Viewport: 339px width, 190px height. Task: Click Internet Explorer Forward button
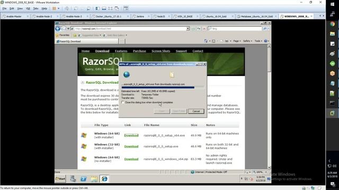(x=64, y=28)
